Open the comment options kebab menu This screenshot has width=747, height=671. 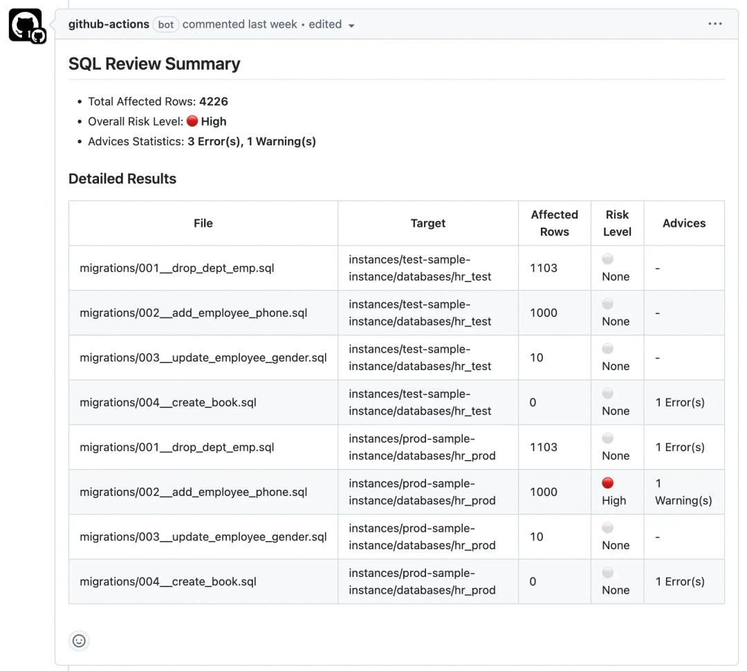[716, 24]
